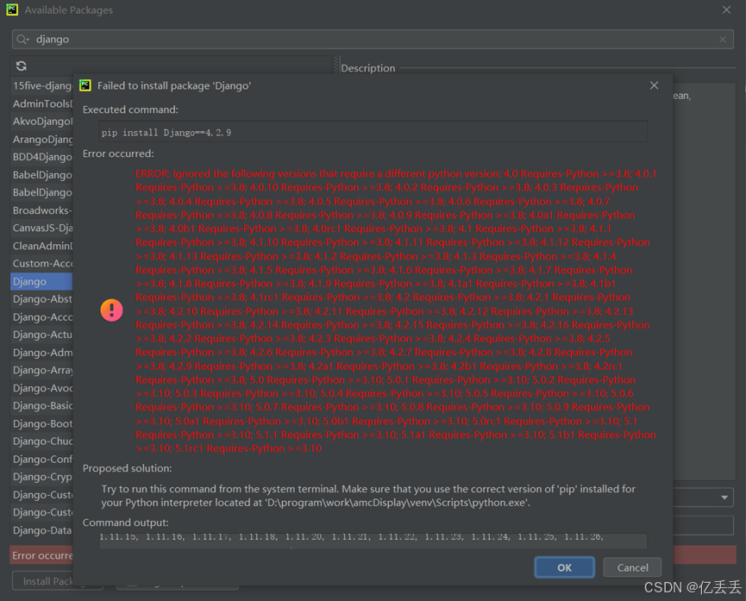The width and height of the screenshot is (746, 601).
Task: Select the Django-Conf package row
Action: pos(42,460)
